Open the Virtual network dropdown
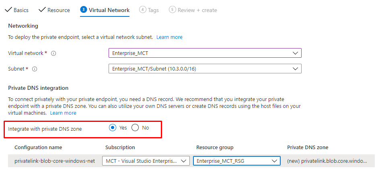This screenshot has height=174, width=378. coord(205,53)
